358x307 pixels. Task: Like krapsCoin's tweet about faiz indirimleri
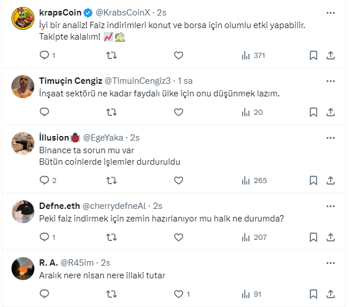[178, 56]
